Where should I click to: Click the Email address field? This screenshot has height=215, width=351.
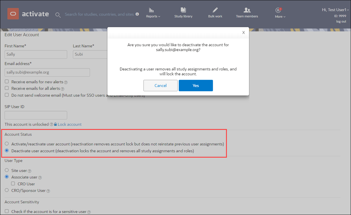[47, 73]
